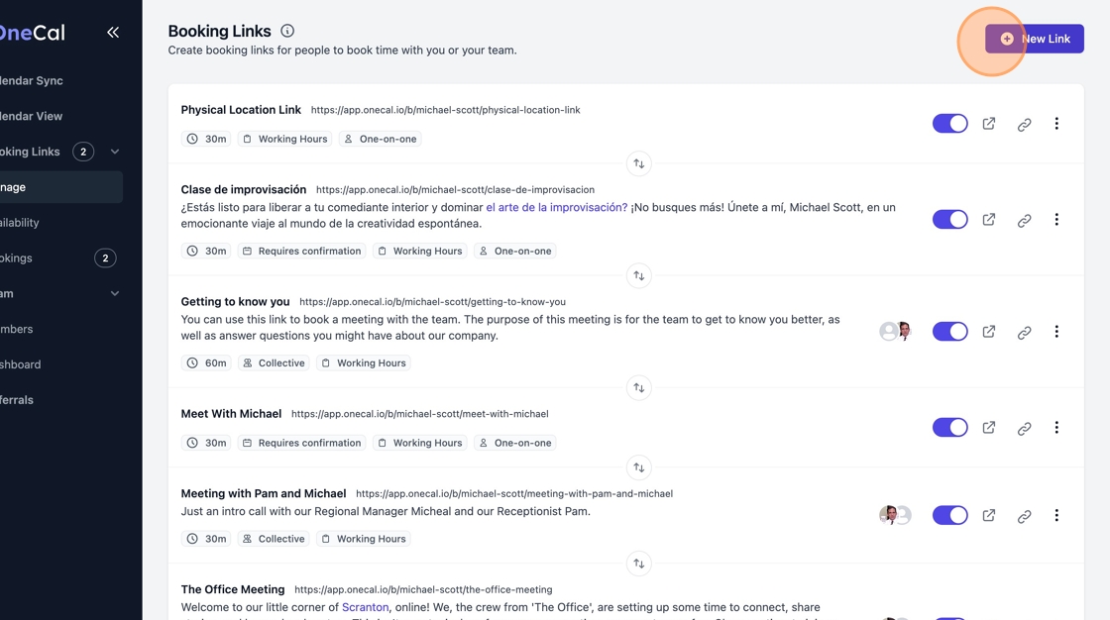Open Physical Location Link in new tab
This screenshot has width=1110, height=620.
[989, 124]
